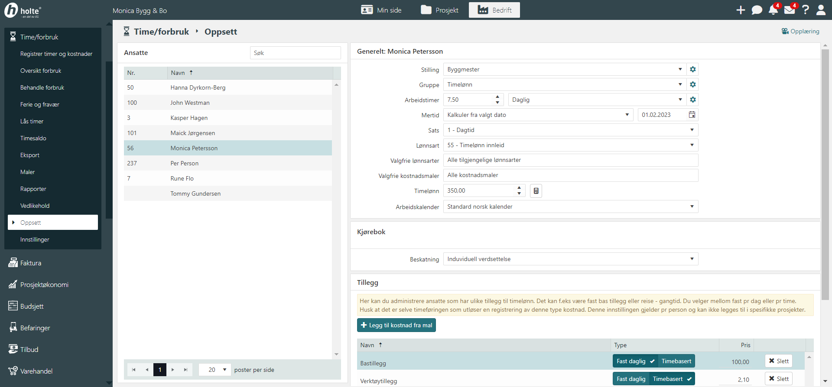
Task: Open the calculator icon next to Timelønn
Action: [x=536, y=191]
